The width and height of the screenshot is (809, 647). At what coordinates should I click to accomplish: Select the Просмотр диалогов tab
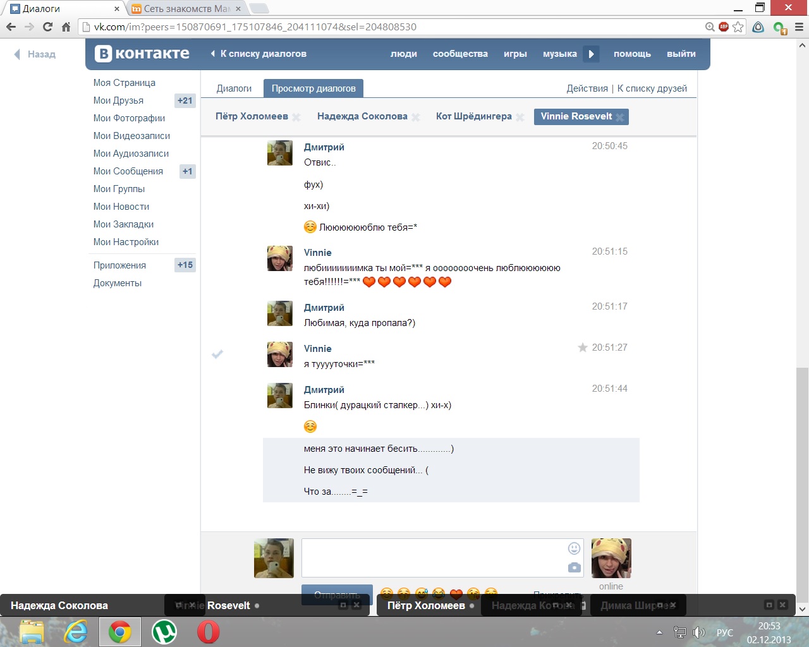point(313,88)
